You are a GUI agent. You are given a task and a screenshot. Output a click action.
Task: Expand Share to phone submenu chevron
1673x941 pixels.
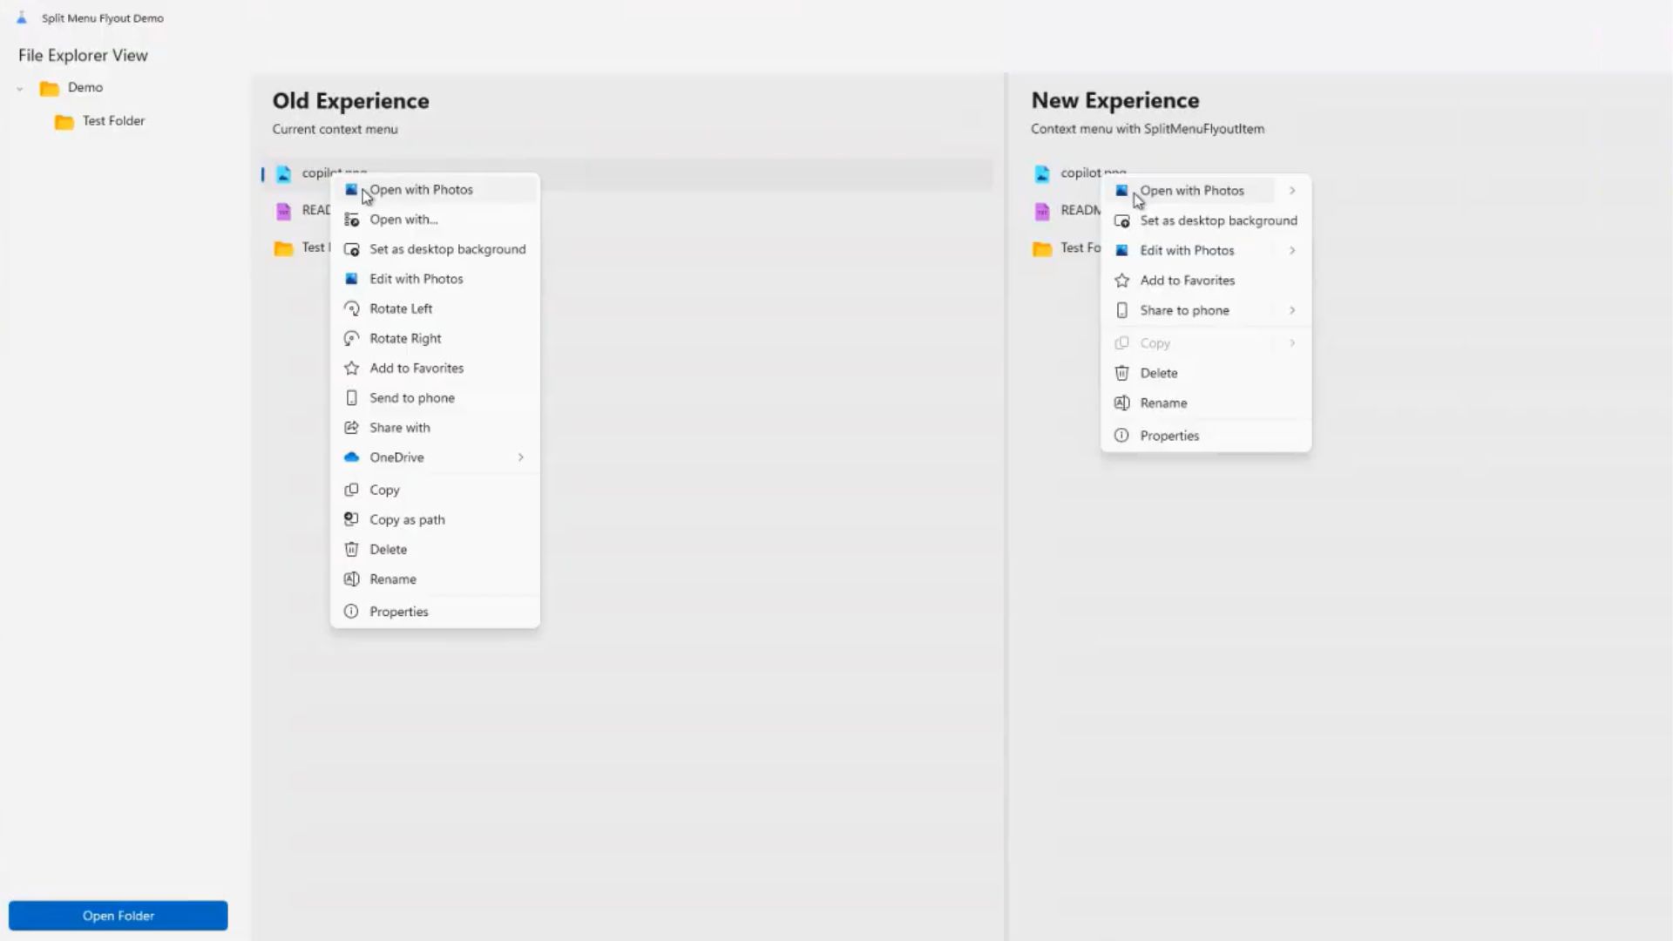(x=1292, y=310)
